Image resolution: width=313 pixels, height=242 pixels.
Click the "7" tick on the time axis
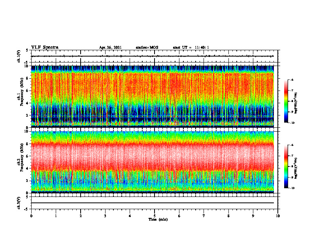coord(204,216)
